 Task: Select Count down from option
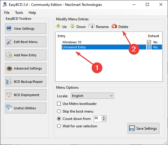coord(59,119)
